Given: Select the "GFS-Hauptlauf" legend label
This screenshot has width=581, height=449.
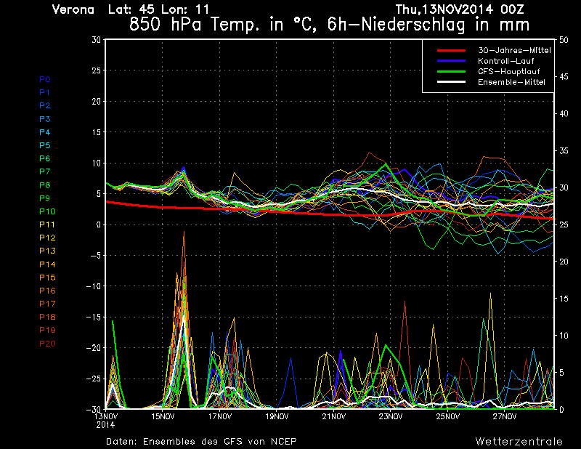Looking at the screenshot, I should click(x=509, y=71).
